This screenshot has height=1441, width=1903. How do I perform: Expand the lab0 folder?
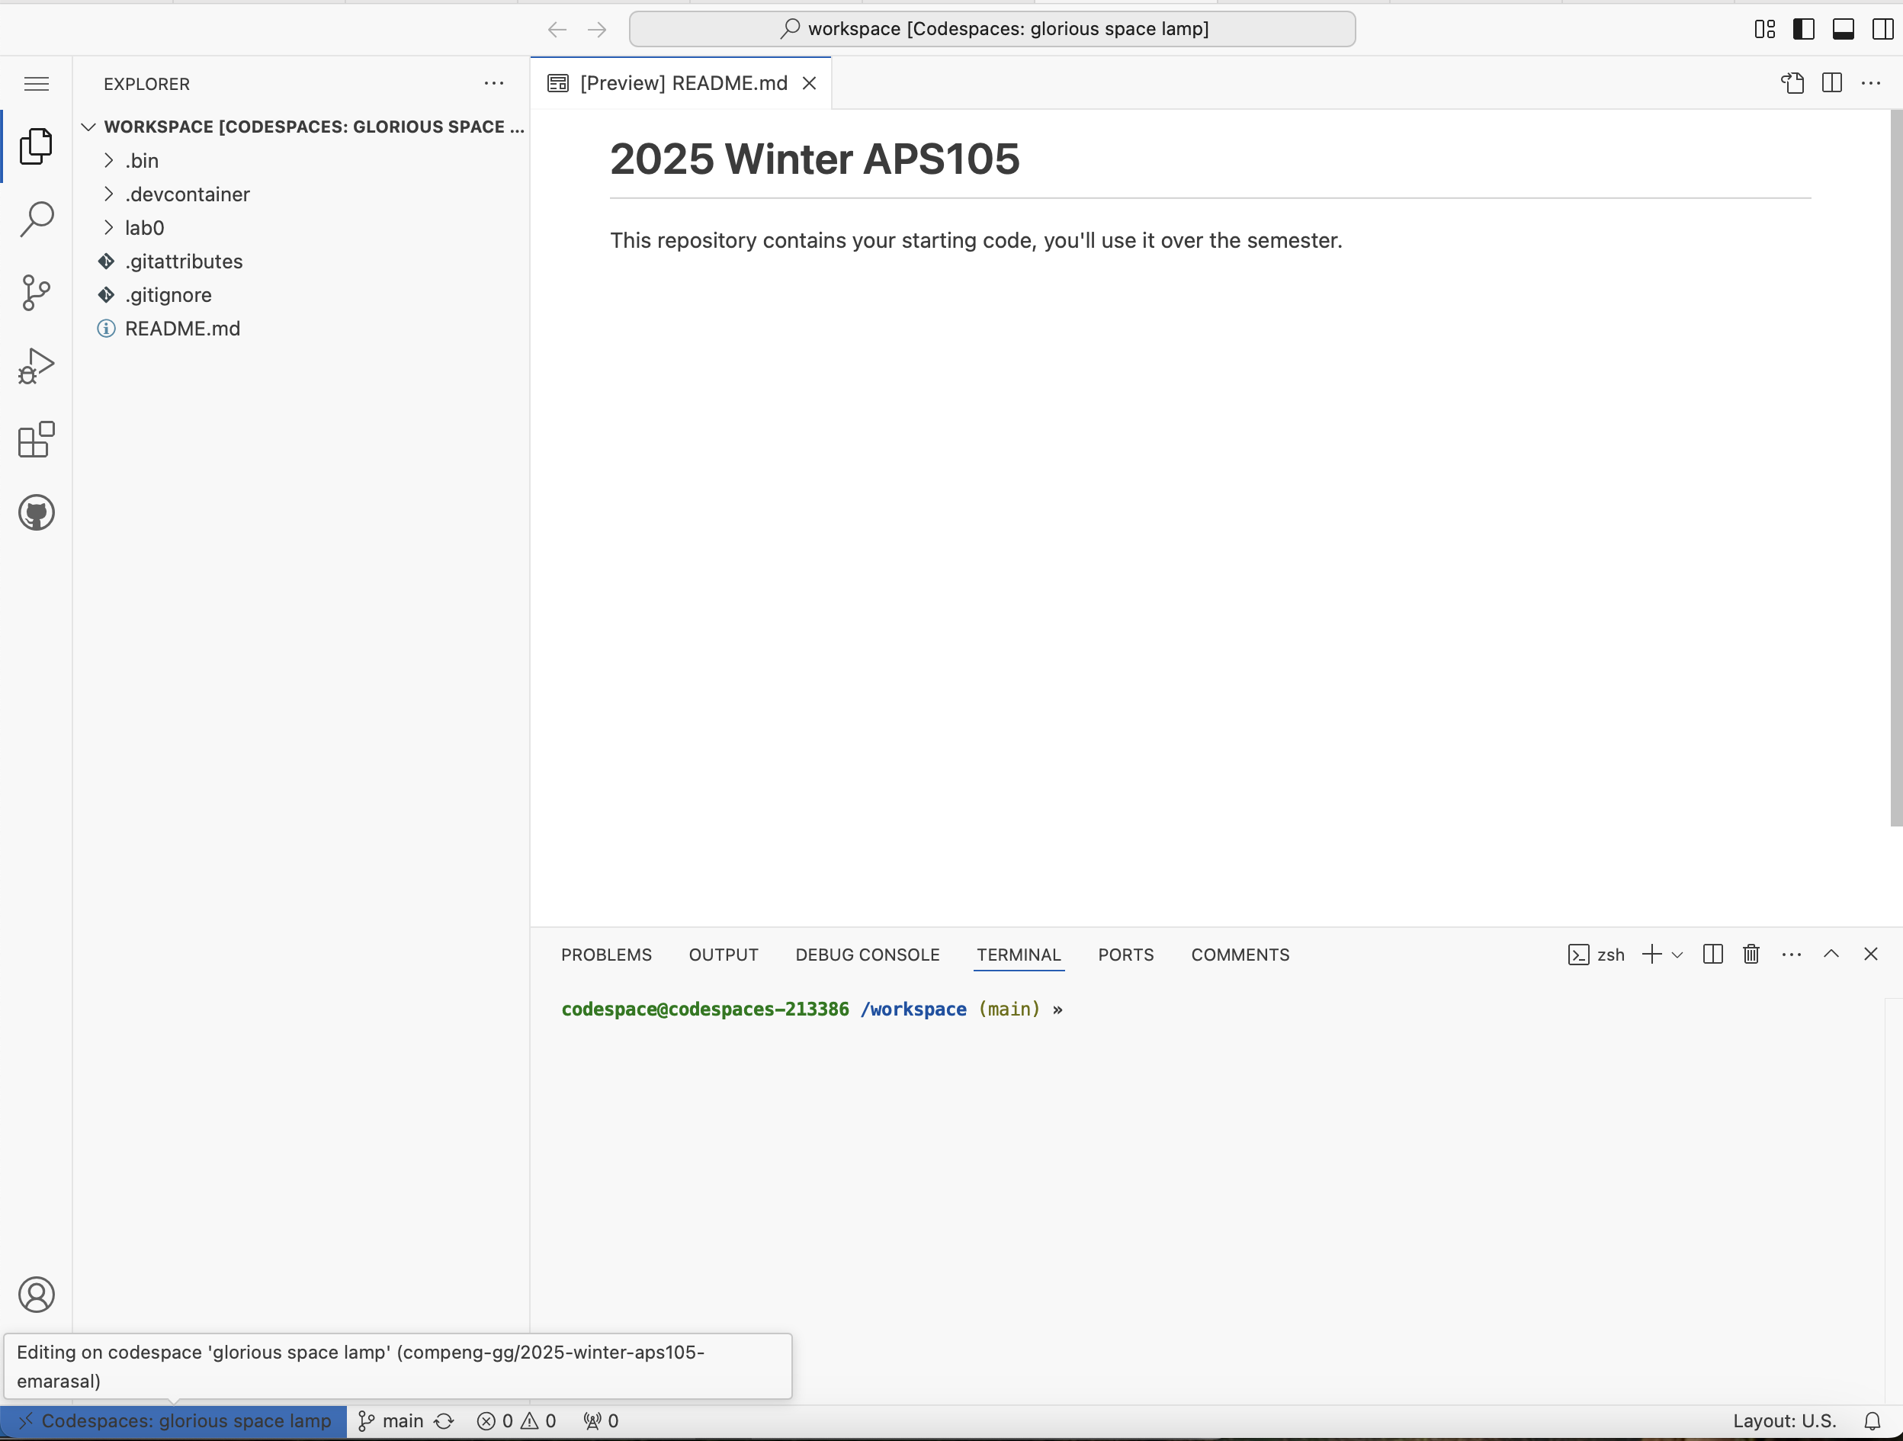(x=301, y=228)
